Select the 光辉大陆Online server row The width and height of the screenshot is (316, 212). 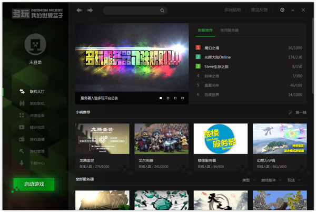tap(249, 57)
